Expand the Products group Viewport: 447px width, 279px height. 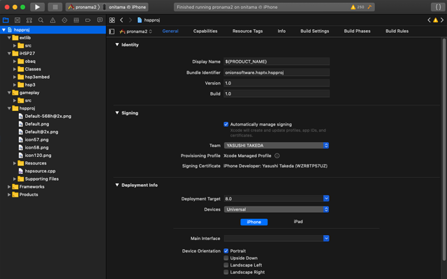click(x=9, y=195)
